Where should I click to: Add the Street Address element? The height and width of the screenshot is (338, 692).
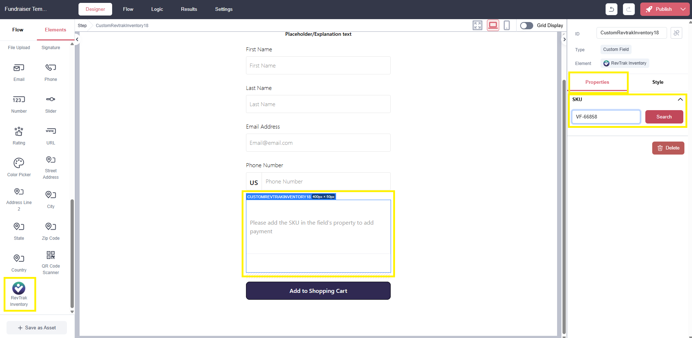click(x=51, y=168)
